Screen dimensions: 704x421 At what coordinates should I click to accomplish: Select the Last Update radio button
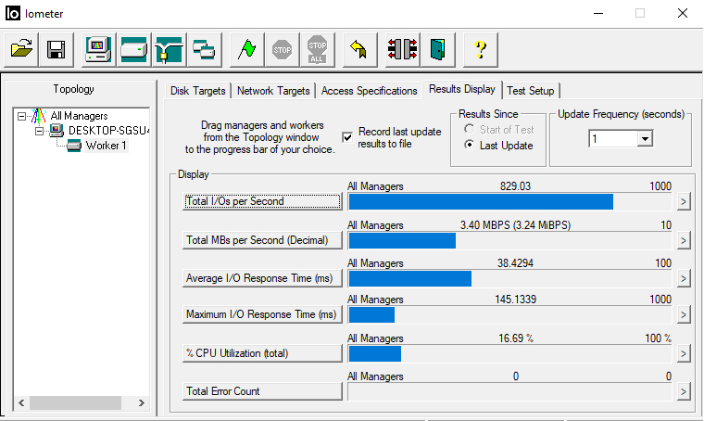tap(469, 146)
